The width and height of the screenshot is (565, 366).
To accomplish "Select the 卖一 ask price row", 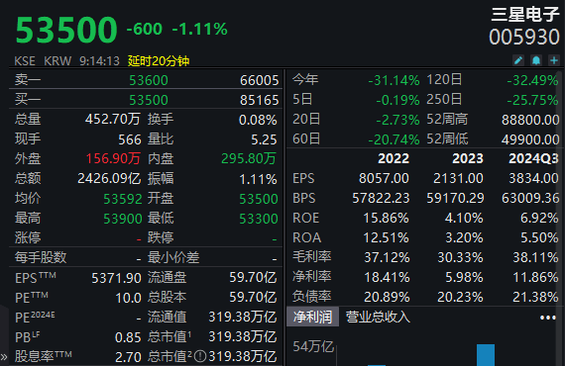I will click(147, 80).
